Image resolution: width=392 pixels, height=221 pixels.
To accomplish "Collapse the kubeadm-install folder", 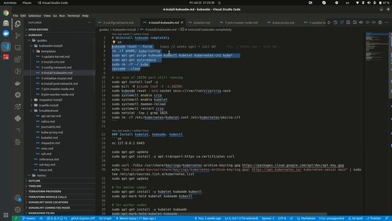I will point(59,46).
